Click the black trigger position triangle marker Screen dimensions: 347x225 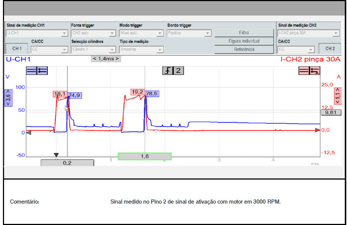tap(56, 155)
